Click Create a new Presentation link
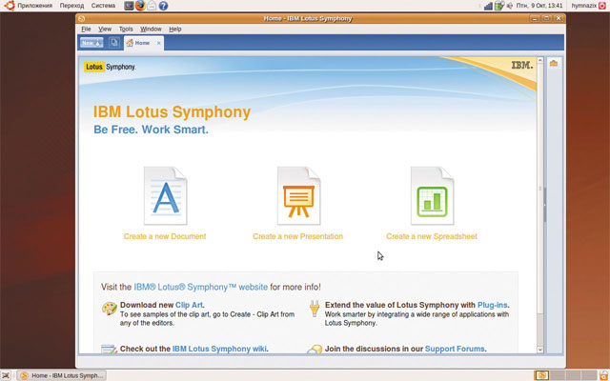The width and height of the screenshot is (610, 381). tap(298, 236)
